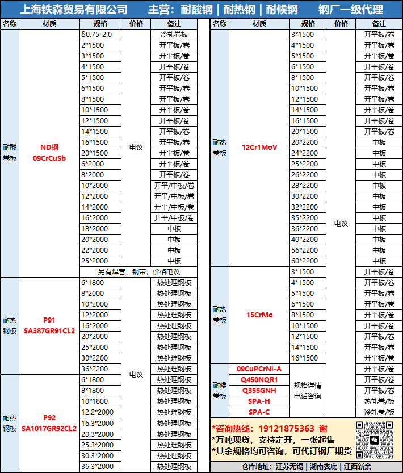Select the 16.3*2000 spec cell

tap(100, 424)
